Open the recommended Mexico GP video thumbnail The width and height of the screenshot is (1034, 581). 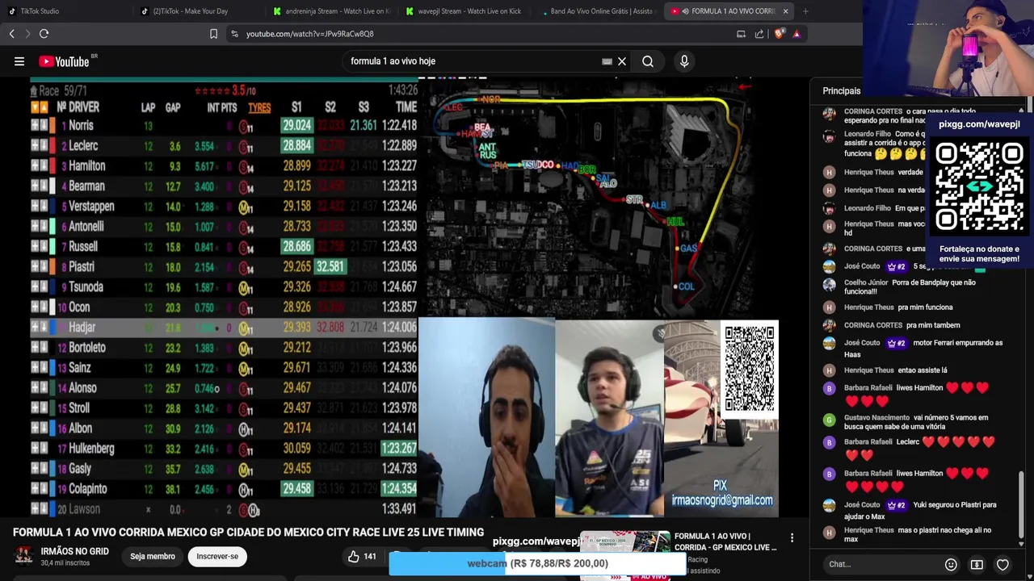click(x=625, y=555)
